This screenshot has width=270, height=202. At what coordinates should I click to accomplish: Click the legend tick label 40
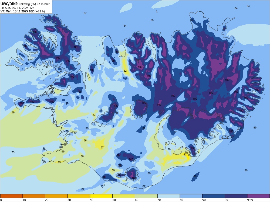pyautogui.click(x=92, y=200)
